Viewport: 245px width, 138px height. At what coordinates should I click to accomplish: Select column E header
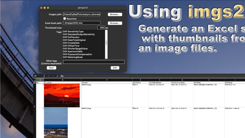[x=140, y=80]
